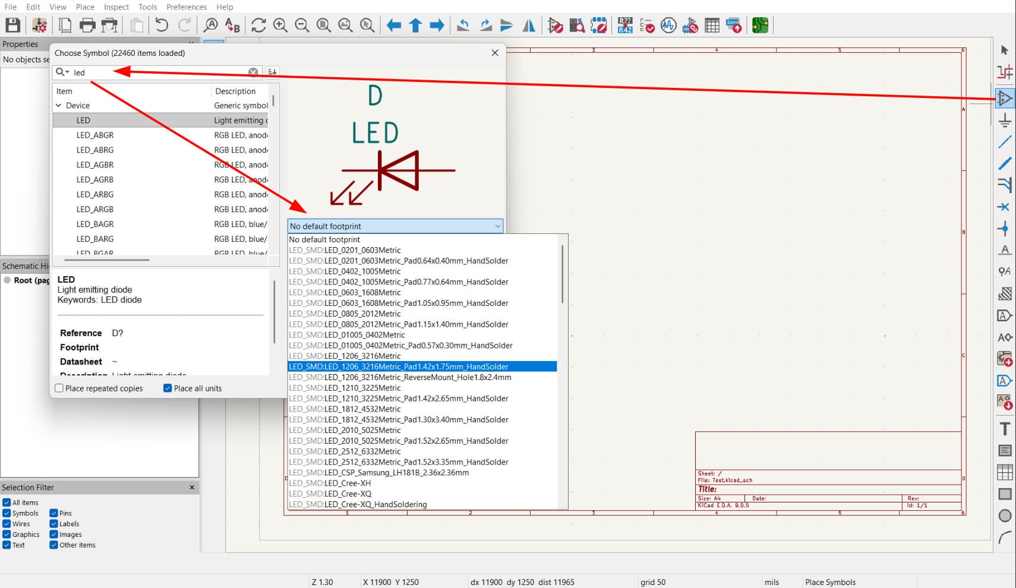The height and width of the screenshot is (588, 1016).
Task: Run the Electrical Rules Checker
Action: (x=647, y=26)
